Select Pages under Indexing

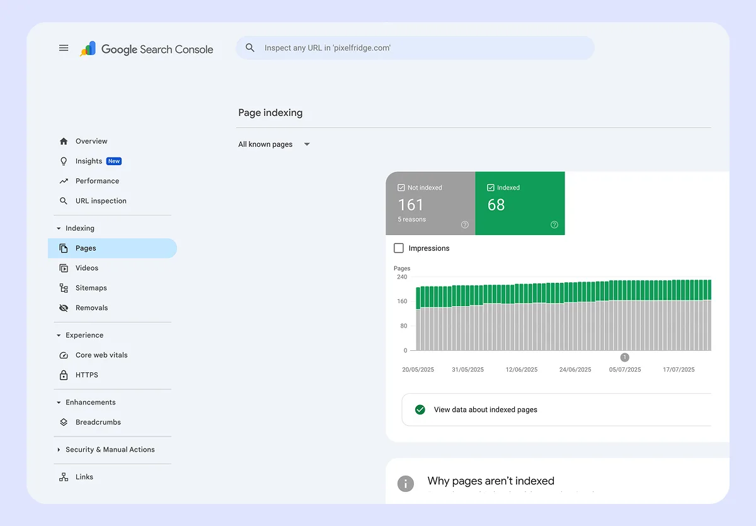[x=112, y=248]
